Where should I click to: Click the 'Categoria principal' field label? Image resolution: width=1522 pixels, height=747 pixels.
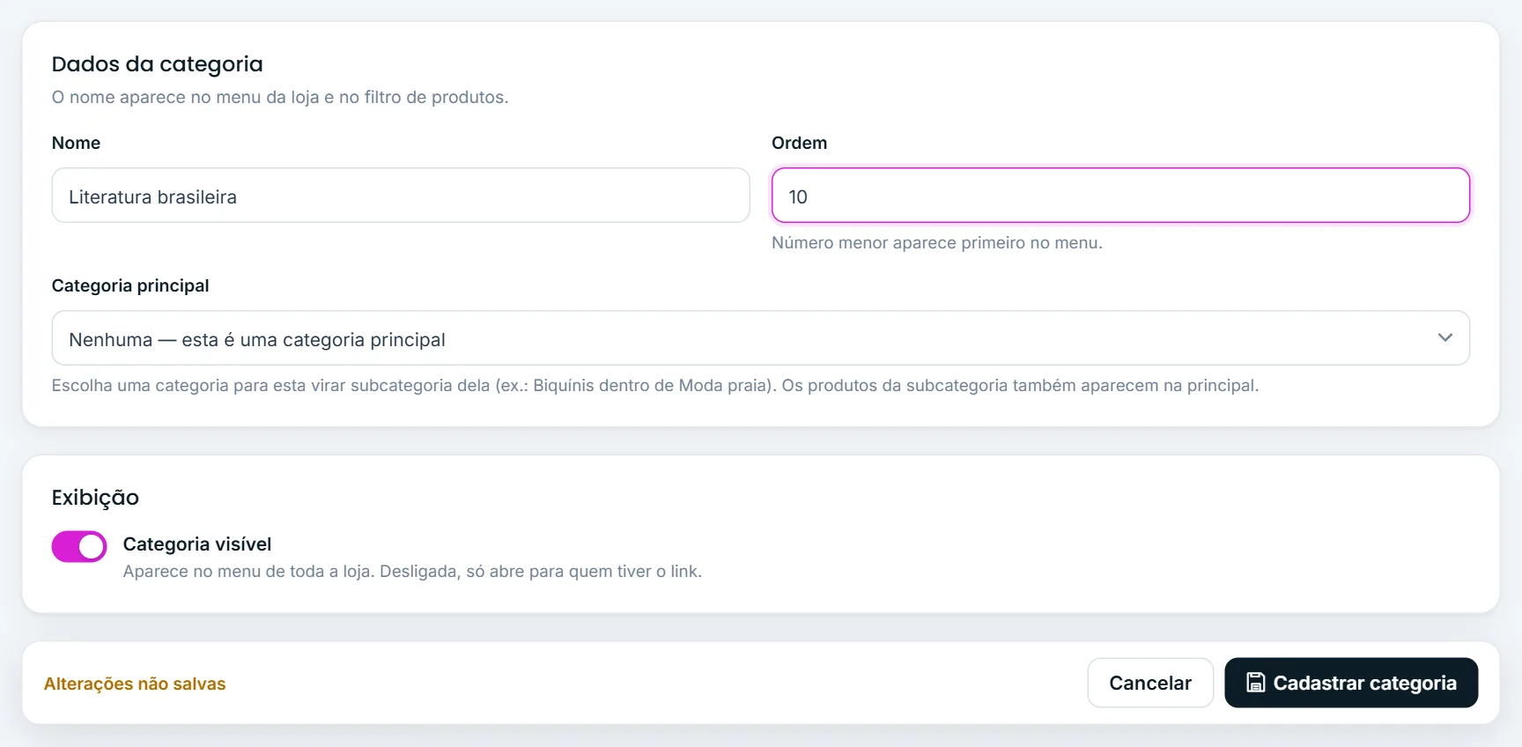point(130,285)
